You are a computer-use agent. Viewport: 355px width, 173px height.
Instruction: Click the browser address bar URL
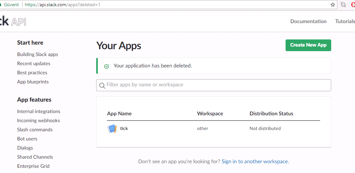[63, 5]
